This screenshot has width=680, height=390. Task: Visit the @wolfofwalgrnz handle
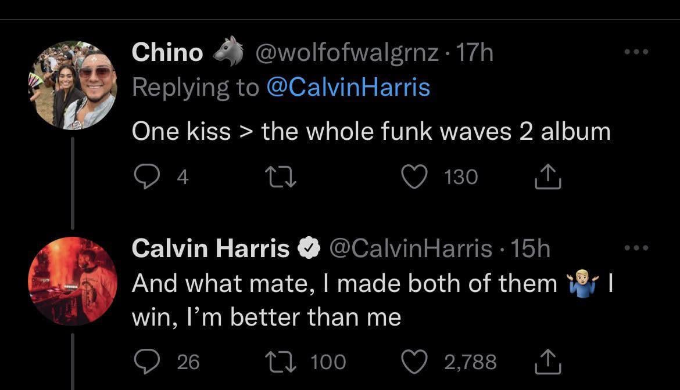[x=347, y=53]
